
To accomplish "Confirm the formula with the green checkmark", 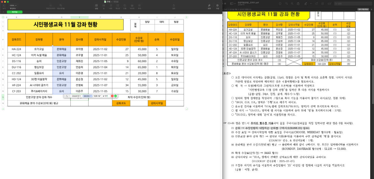I will (x=116, y=96).
